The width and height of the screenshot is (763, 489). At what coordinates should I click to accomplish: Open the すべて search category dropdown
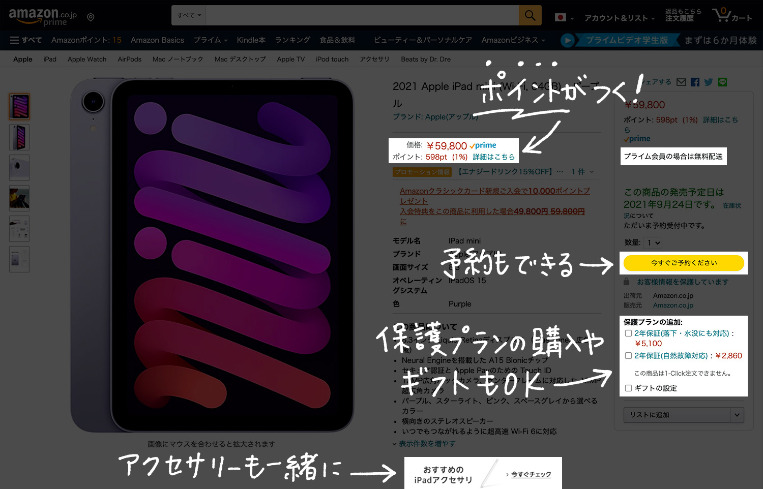(x=189, y=15)
